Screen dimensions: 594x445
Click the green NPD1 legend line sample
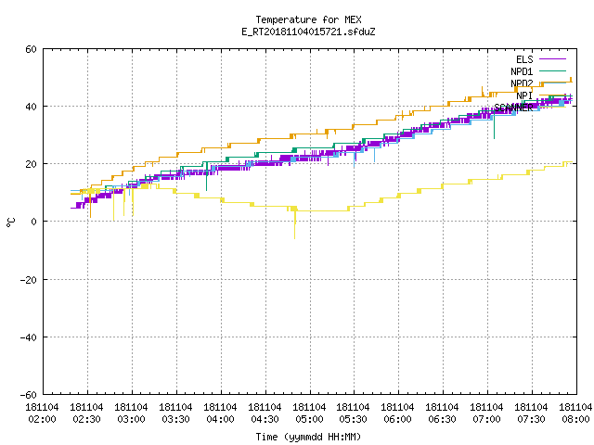point(552,70)
